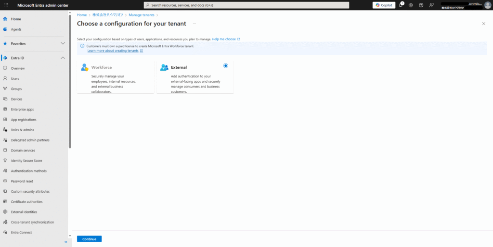Click the Copilot button
The height and width of the screenshot is (247, 493).
(383, 5)
